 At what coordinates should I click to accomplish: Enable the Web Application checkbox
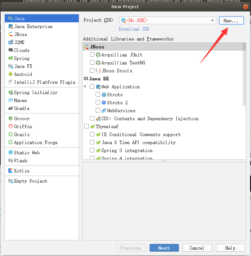pos(92,86)
